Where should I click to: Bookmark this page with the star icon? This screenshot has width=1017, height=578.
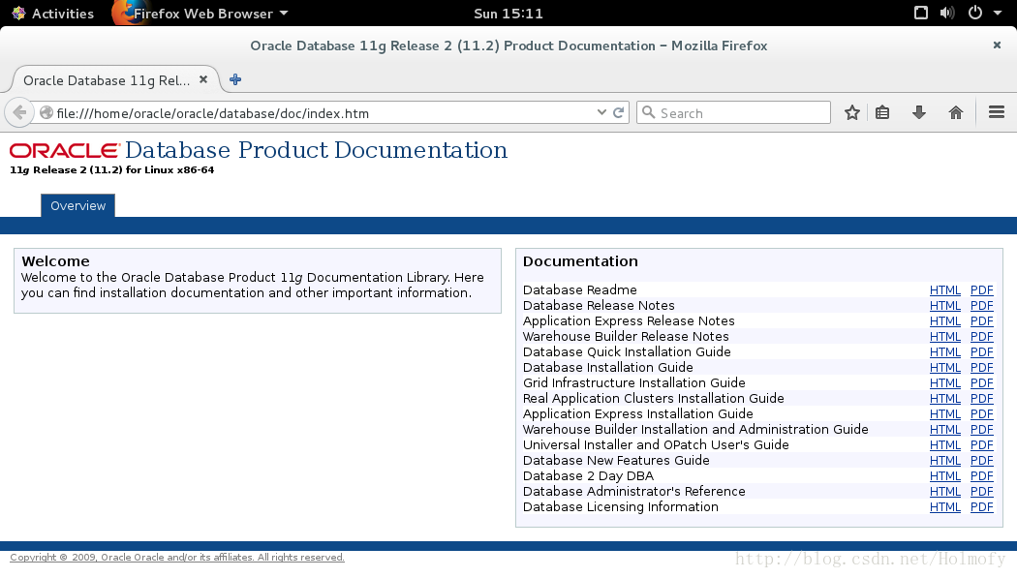tap(852, 112)
